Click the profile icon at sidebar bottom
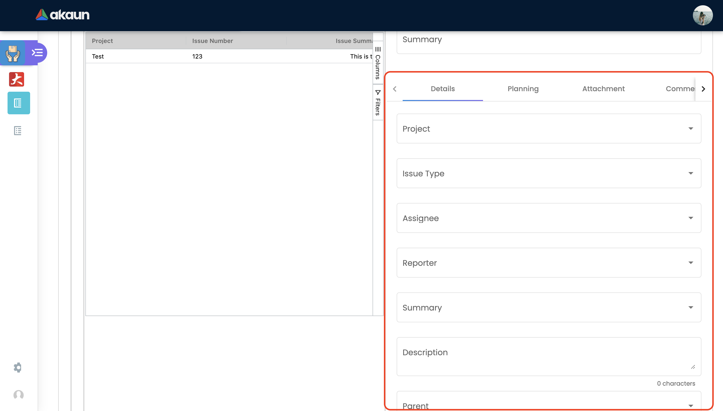Viewport: 723px width, 411px height. point(19,395)
